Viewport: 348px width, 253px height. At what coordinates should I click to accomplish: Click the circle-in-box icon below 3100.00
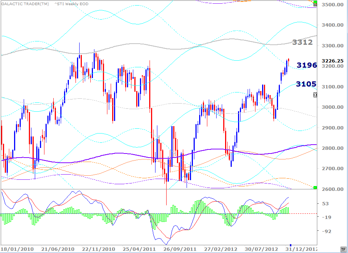point(315,95)
